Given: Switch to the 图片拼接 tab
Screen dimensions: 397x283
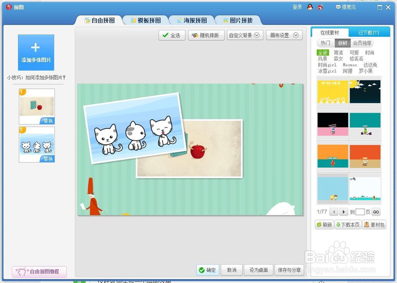Looking at the screenshot, I should [238, 20].
